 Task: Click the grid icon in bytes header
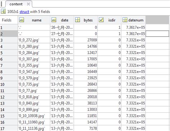coord(77,20)
